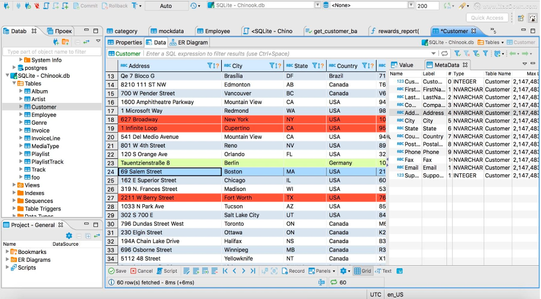Image resolution: width=541 pixels, height=299 pixels.
Task: Collapse the Tables folder node
Action: pyautogui.click(x=14, y=83)
